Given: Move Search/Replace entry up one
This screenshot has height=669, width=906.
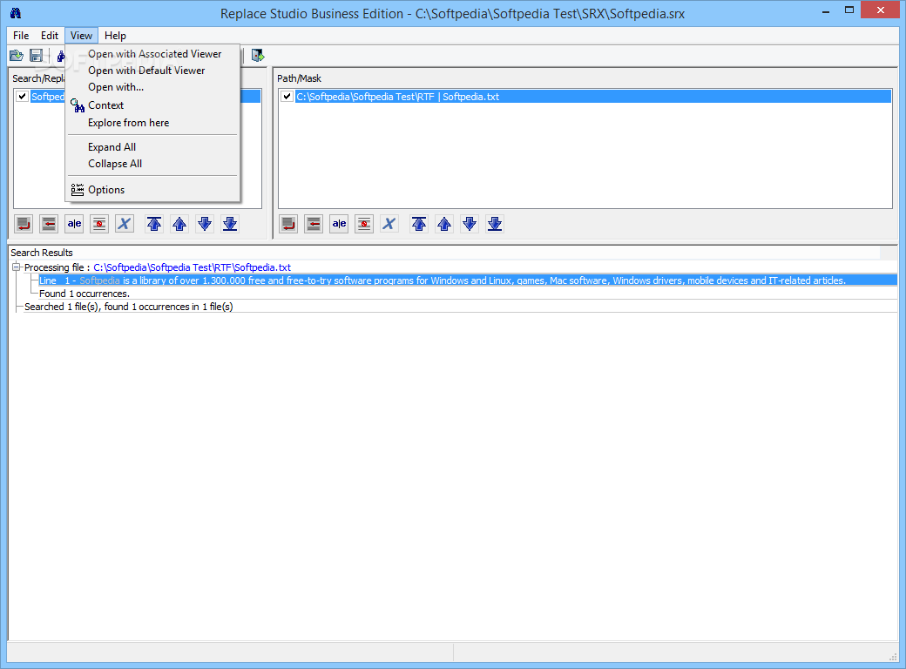Looking at the screenshot, I should tap(179, 224).
